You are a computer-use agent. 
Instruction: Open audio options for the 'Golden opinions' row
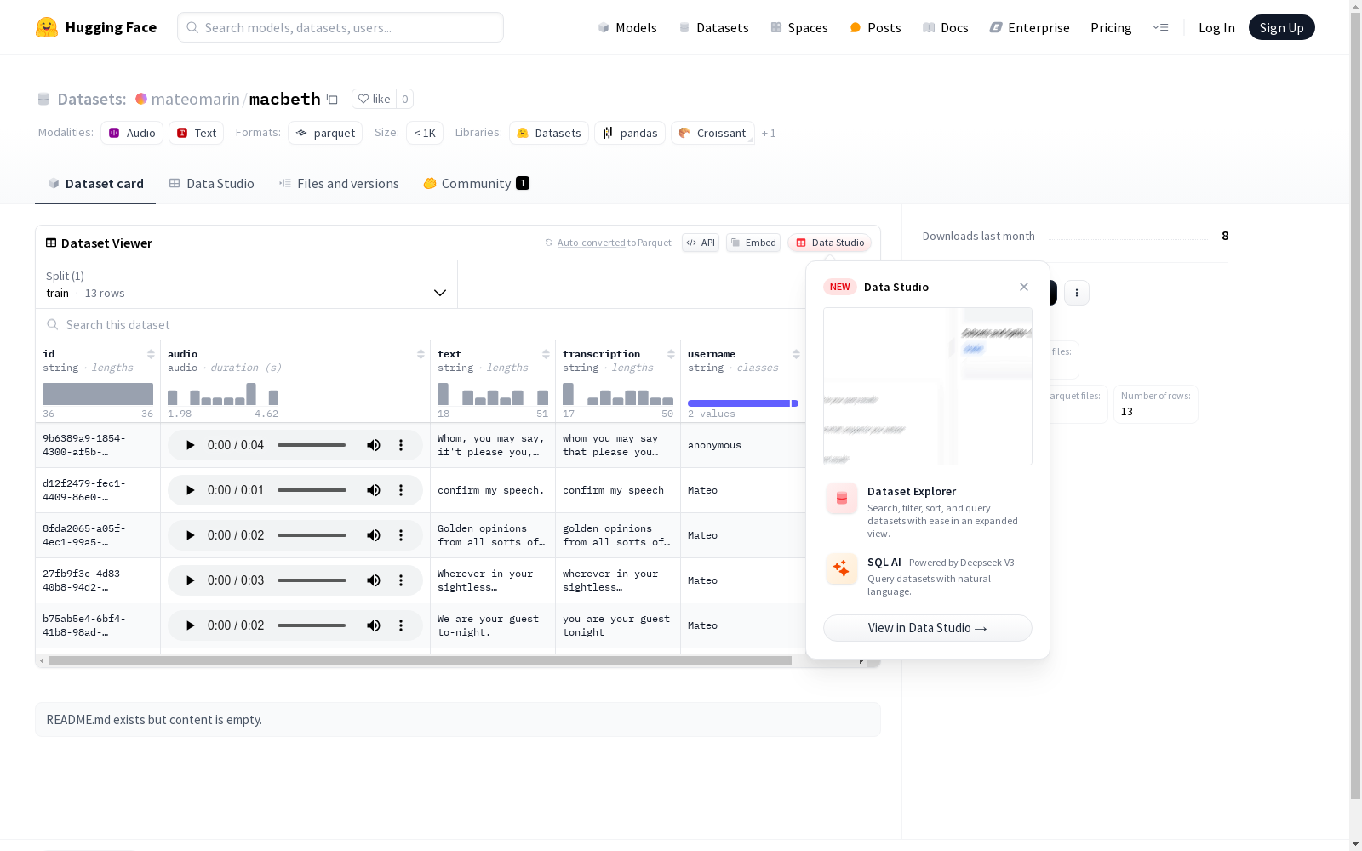pos(401,535)
